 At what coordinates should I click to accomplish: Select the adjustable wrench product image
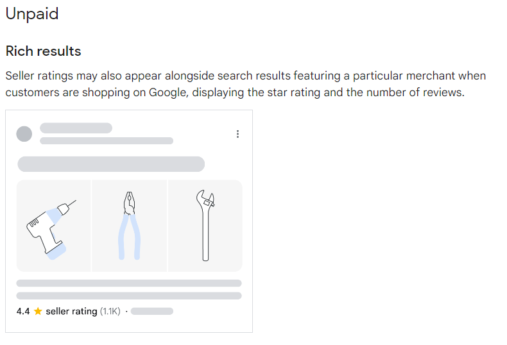tap(205, 226)
